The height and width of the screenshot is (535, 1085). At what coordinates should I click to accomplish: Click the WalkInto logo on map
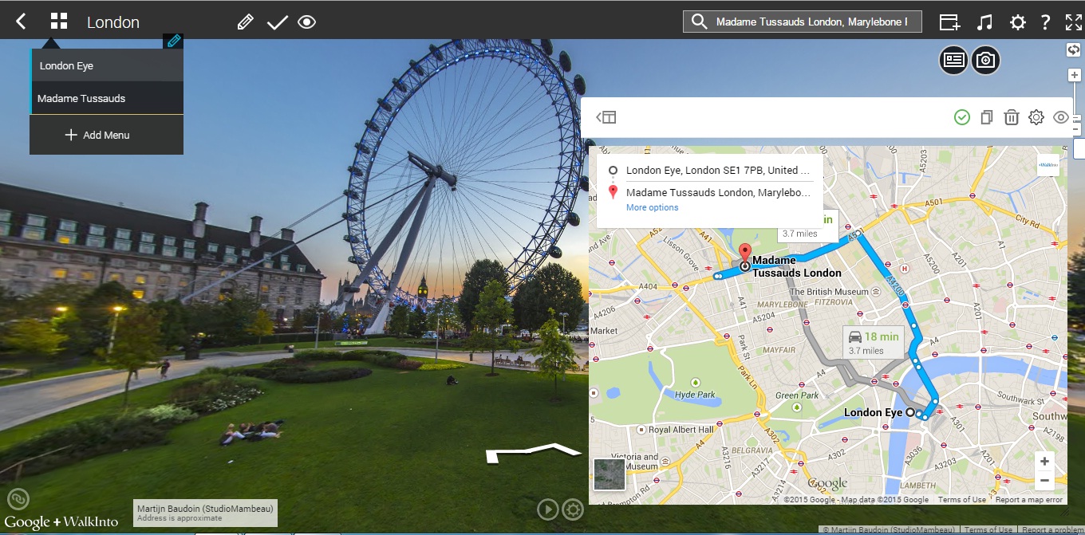pos(1048,165)
